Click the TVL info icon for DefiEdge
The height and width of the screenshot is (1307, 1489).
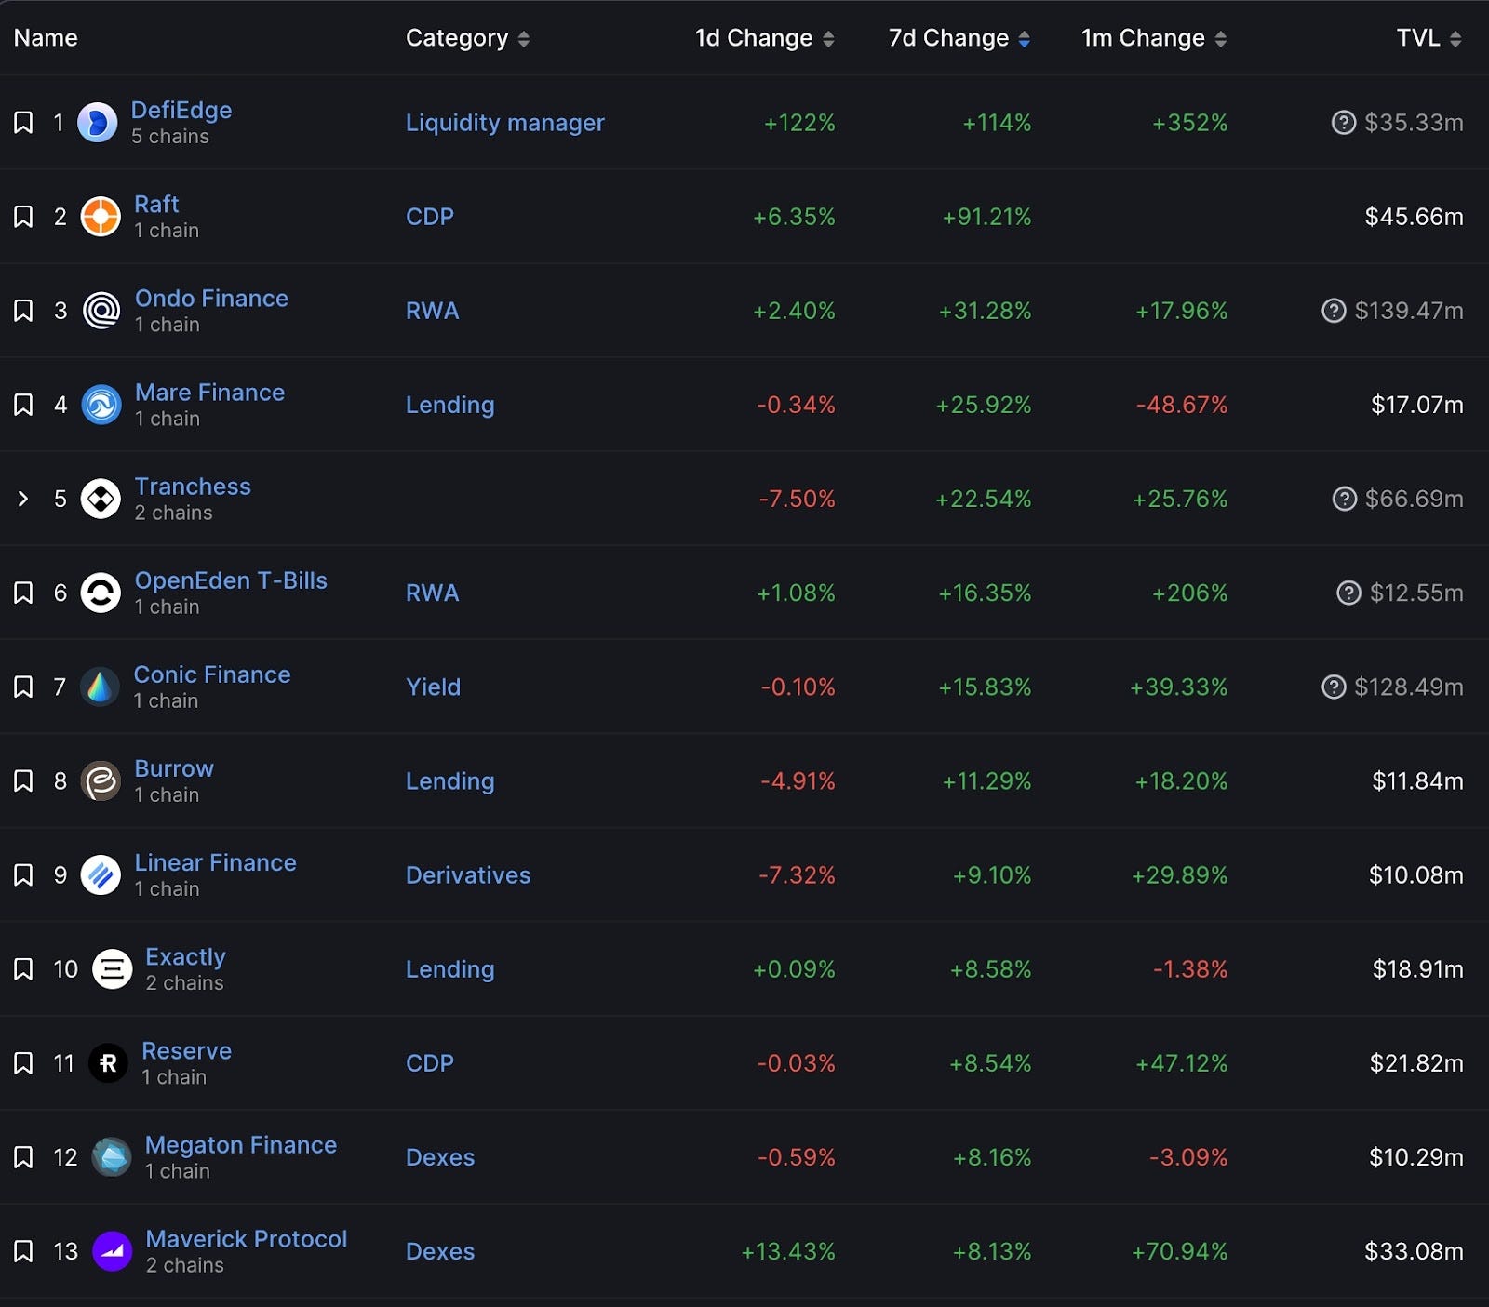click(x=1344, y=123)
